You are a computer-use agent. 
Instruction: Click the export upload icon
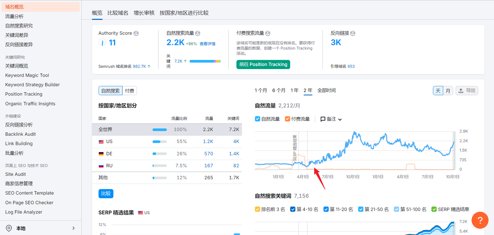pos(461,91)
